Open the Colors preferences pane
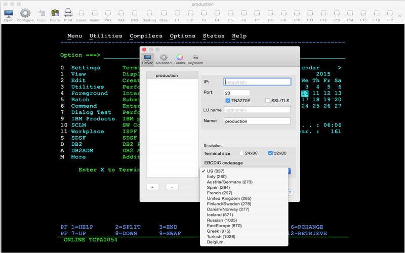The width and height of the screenshot is (405, 253). click(179, 59)
